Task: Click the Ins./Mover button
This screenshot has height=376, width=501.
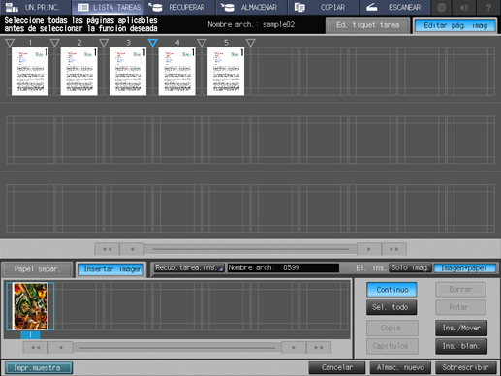Action: (x=461, y=328)
